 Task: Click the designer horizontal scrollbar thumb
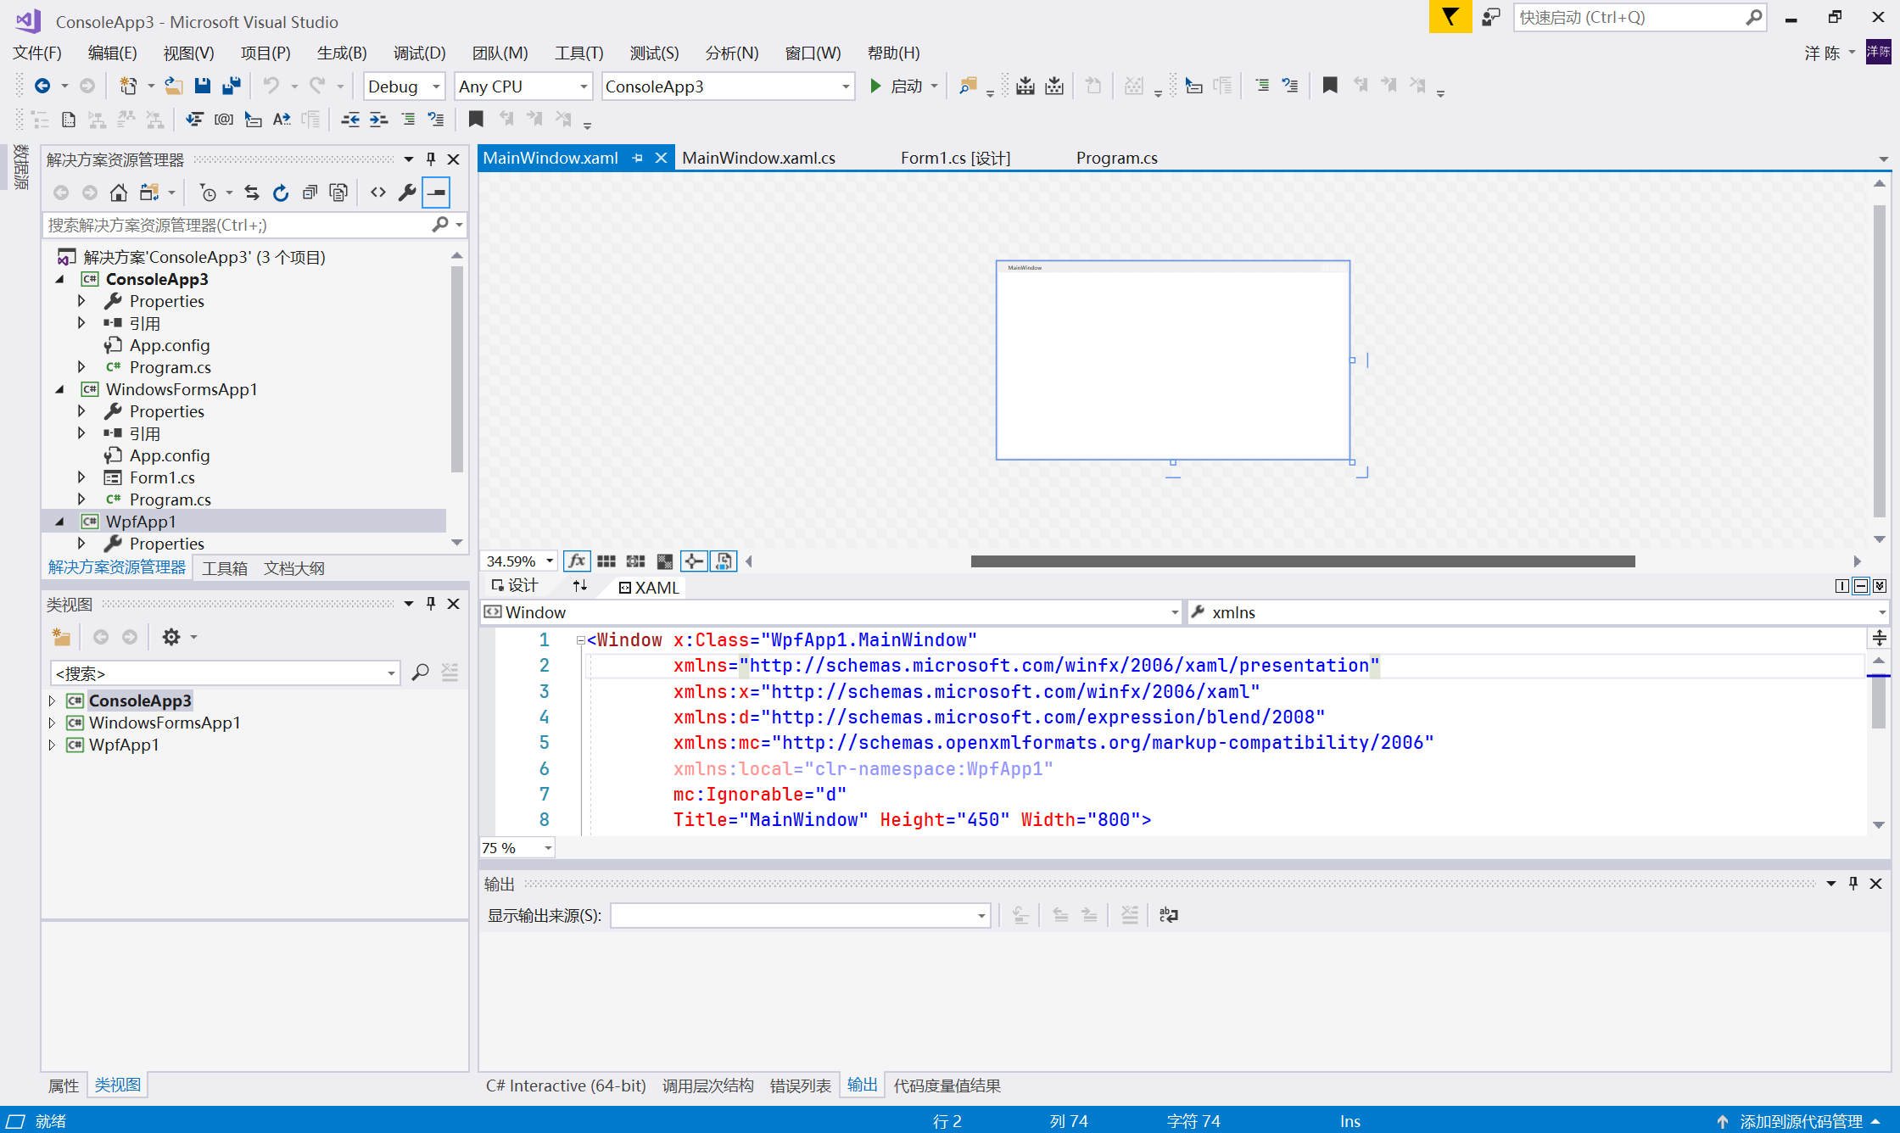(x=1302, y=561)
